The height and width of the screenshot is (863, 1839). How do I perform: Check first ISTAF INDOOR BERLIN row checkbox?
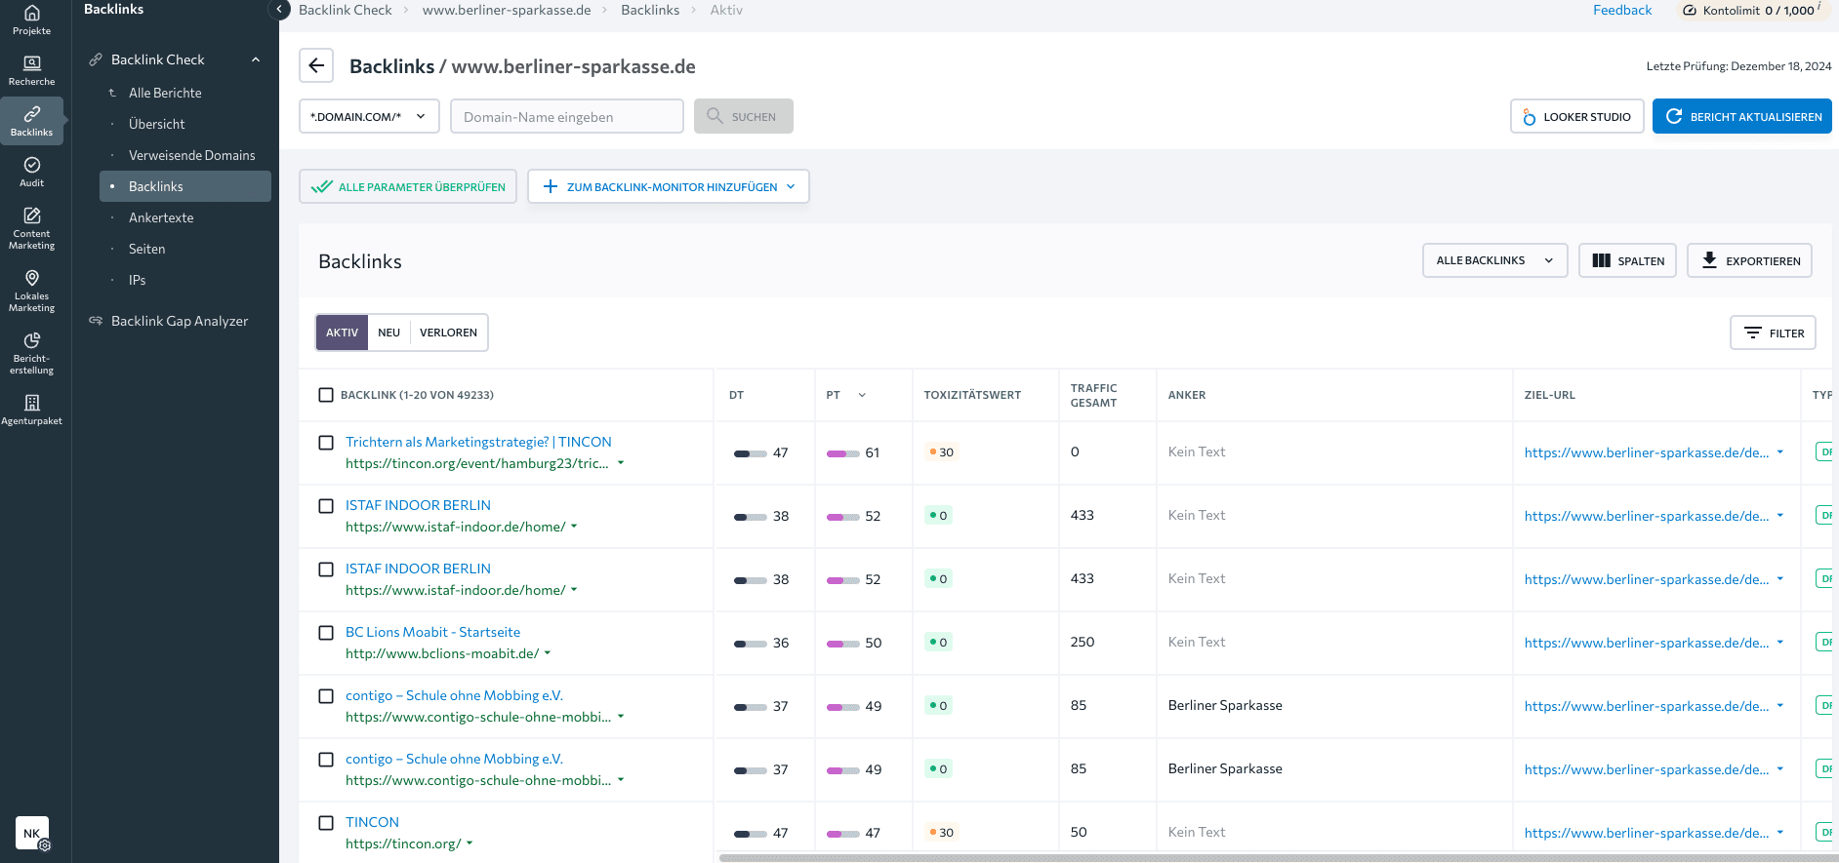326,506
